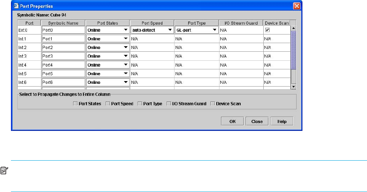
Task: Click scrollbar down arrow in port table
Action: [293, 86]
